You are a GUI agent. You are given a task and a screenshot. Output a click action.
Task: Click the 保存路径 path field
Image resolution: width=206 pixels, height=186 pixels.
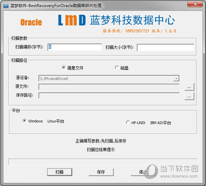click(x=109, y=96)
